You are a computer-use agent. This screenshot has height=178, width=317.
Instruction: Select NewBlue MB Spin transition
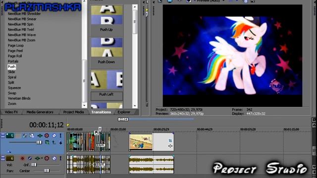point(20,24)
